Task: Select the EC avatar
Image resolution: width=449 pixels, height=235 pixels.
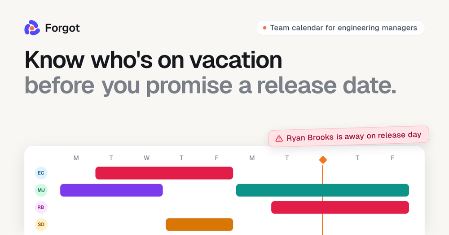Action: [41, 173]
